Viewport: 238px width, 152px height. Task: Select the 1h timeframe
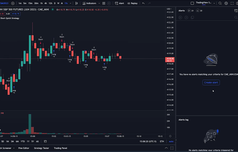click(x=42, y=3)
